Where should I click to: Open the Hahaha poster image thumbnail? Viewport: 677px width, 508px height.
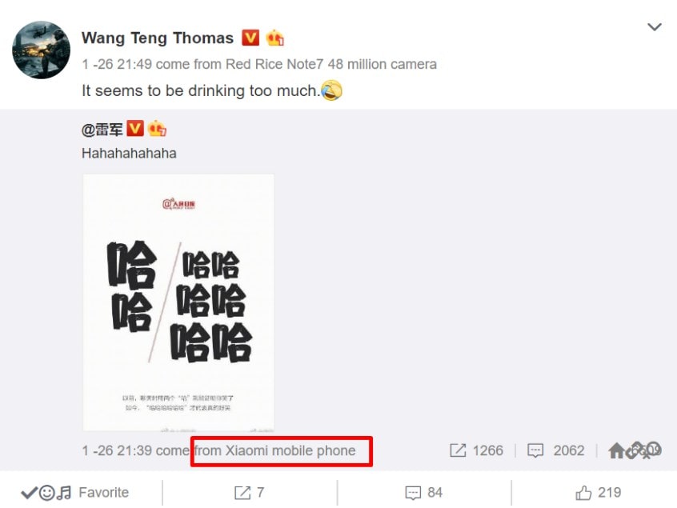178,302
